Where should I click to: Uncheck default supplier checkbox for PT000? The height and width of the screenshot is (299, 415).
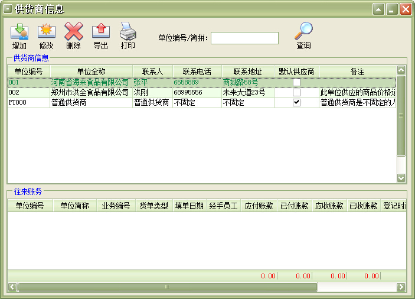coord(296,102)
